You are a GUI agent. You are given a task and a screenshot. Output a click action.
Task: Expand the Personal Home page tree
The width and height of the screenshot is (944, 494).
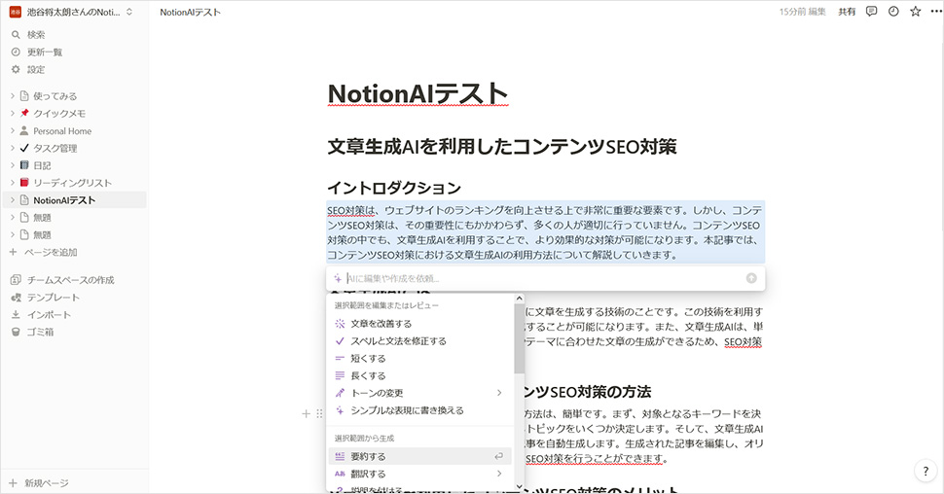(x=12, y=130)
